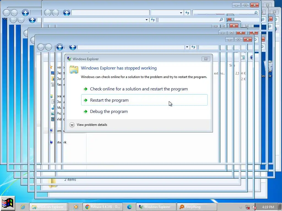Close the 'Windows Explorer has stopped working' dialog

tap(206, 59)
